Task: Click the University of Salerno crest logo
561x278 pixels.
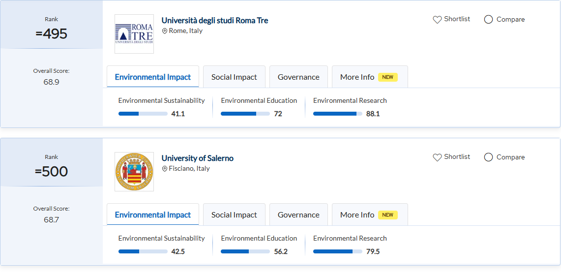Action: 134,172
